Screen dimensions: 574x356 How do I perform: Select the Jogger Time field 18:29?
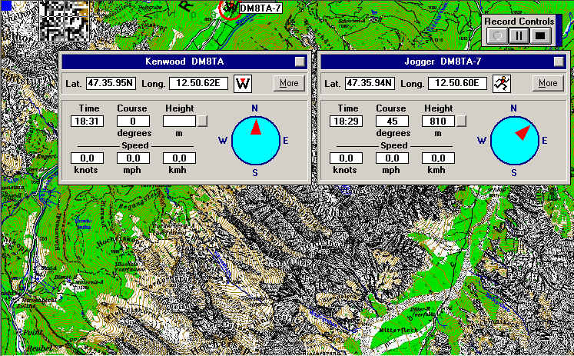point(346,121)
